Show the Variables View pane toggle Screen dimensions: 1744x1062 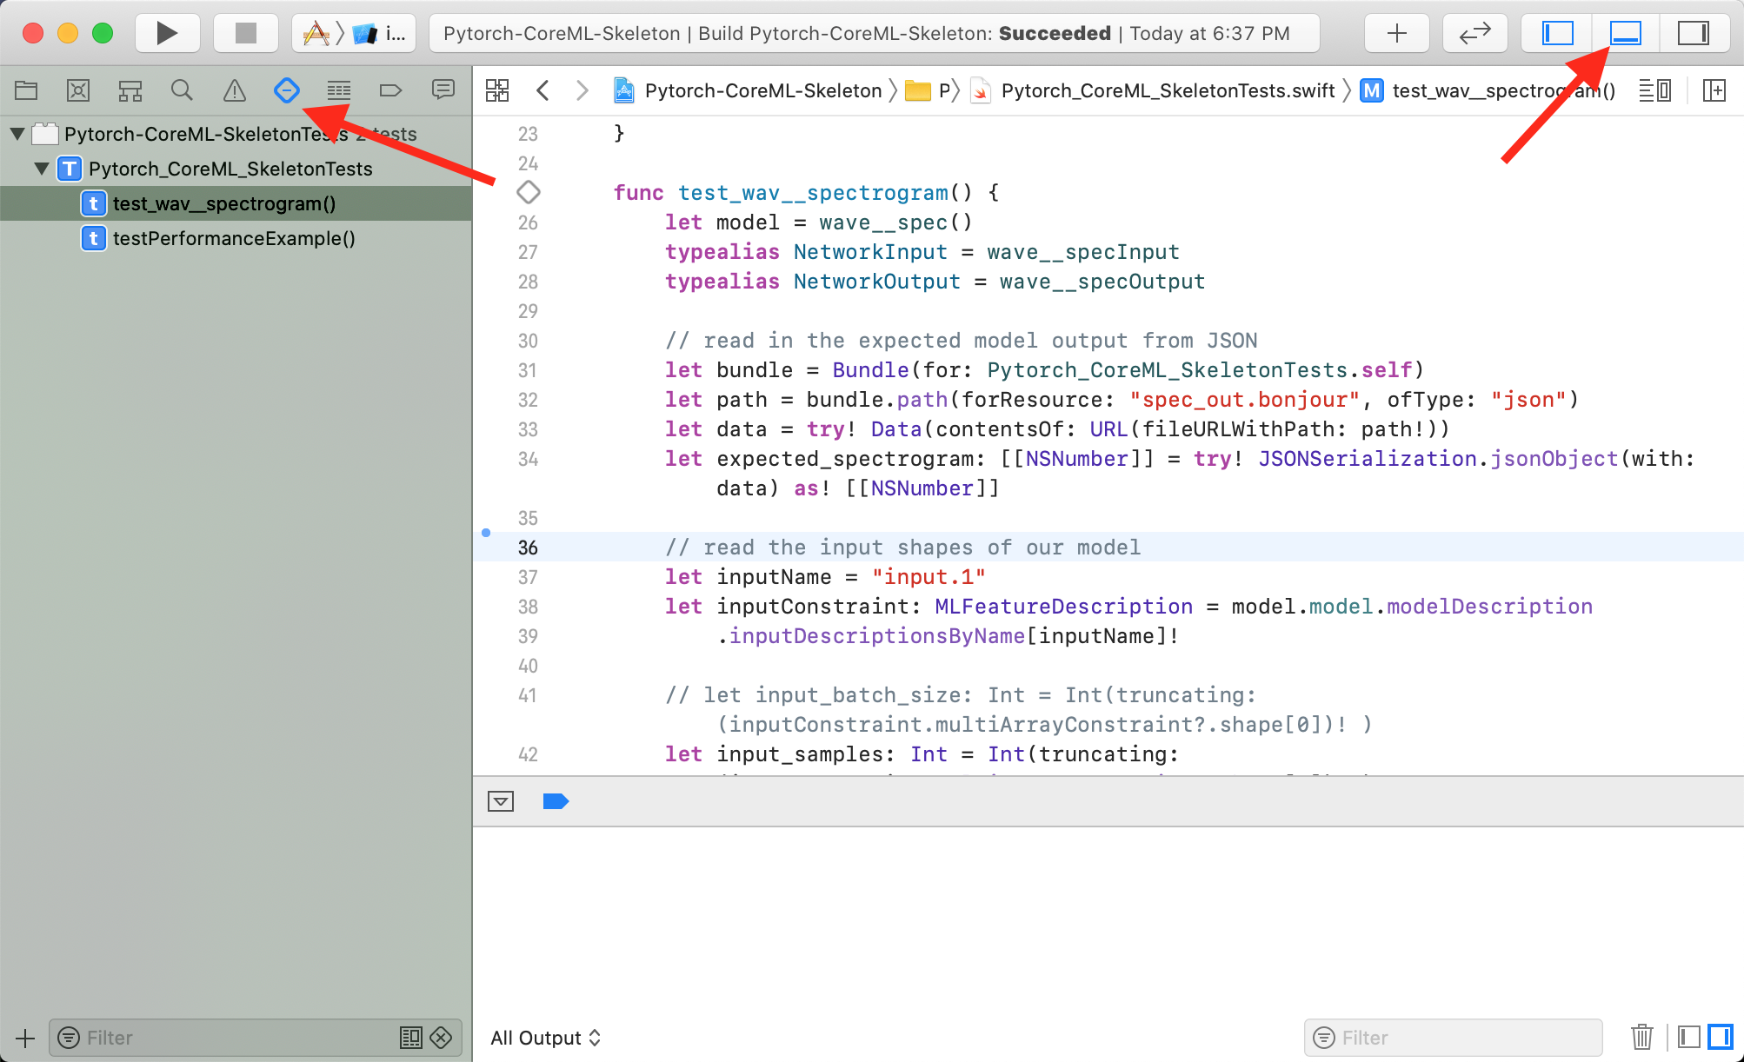click(x=1689, y=1037)
